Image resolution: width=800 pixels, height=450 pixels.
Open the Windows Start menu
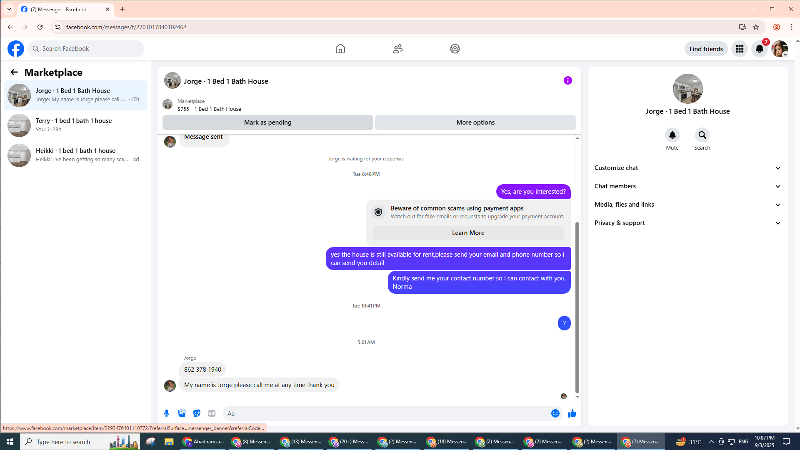[x=10, y=442]
